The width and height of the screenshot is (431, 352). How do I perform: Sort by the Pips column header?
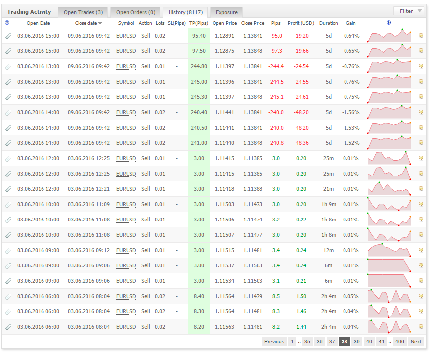[276, 23]
